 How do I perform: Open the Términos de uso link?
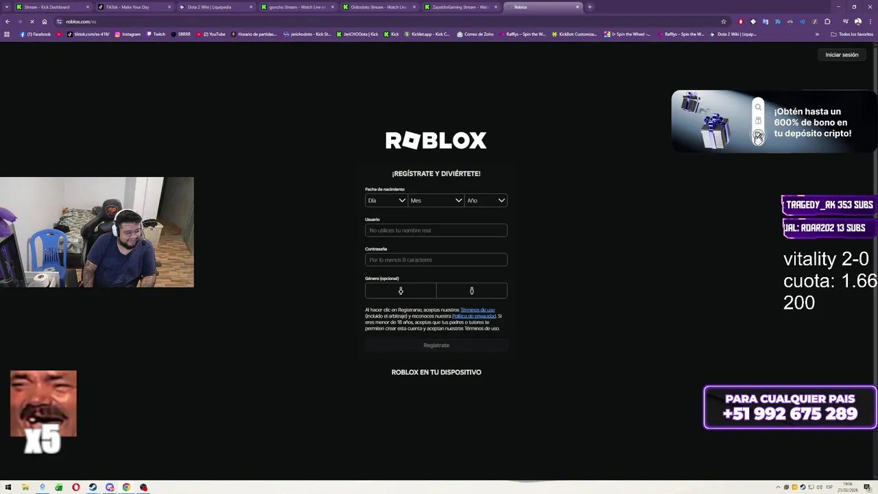point(477,310)
